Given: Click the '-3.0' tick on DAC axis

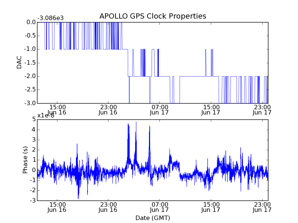Looking at the screenshot, I should click(30, 103).
